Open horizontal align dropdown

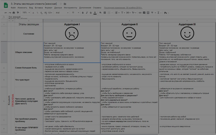117,13
